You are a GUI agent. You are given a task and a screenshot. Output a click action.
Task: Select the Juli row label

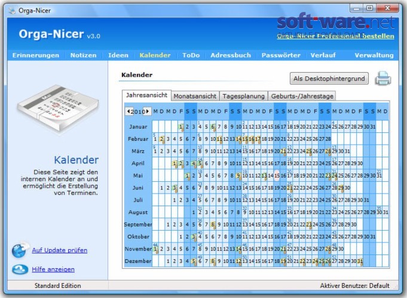point(138,200)
